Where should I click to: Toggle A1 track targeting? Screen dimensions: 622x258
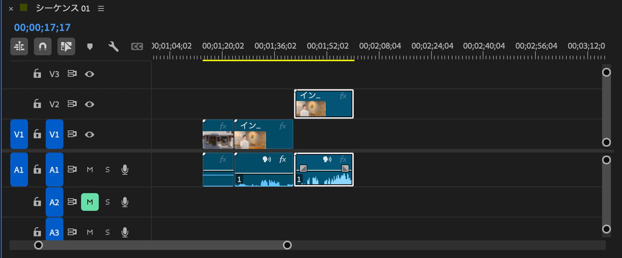click(55, 170)
